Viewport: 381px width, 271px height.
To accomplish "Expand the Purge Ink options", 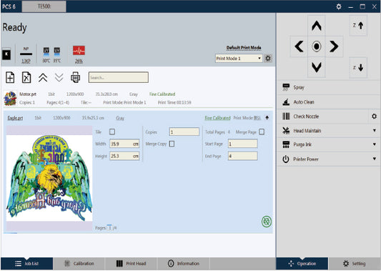I will point(374,144).
